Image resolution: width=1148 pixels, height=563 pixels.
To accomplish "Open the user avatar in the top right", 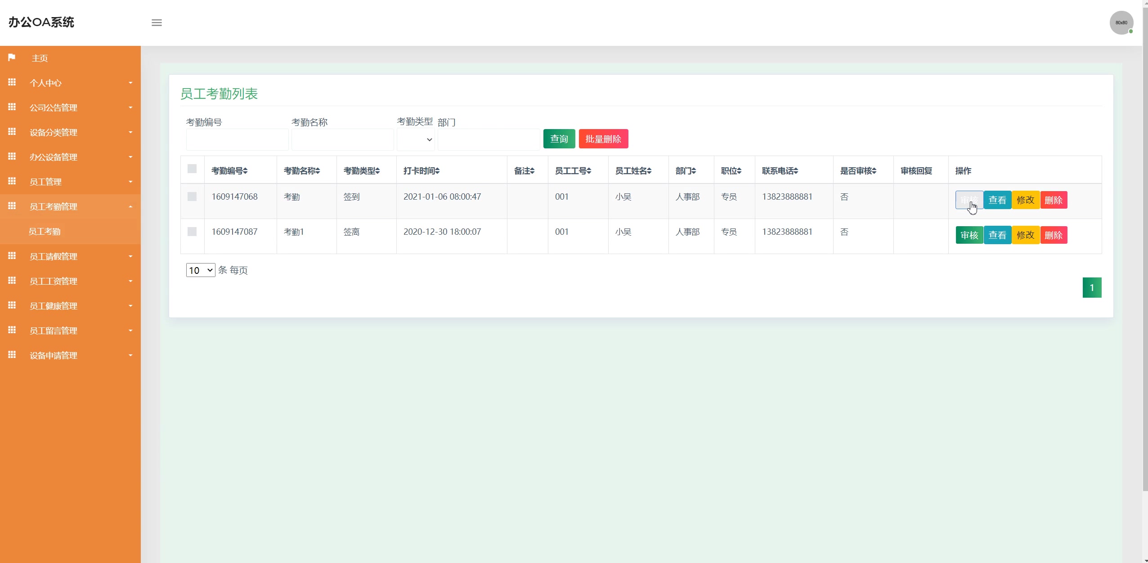I will pos(1121,22).
